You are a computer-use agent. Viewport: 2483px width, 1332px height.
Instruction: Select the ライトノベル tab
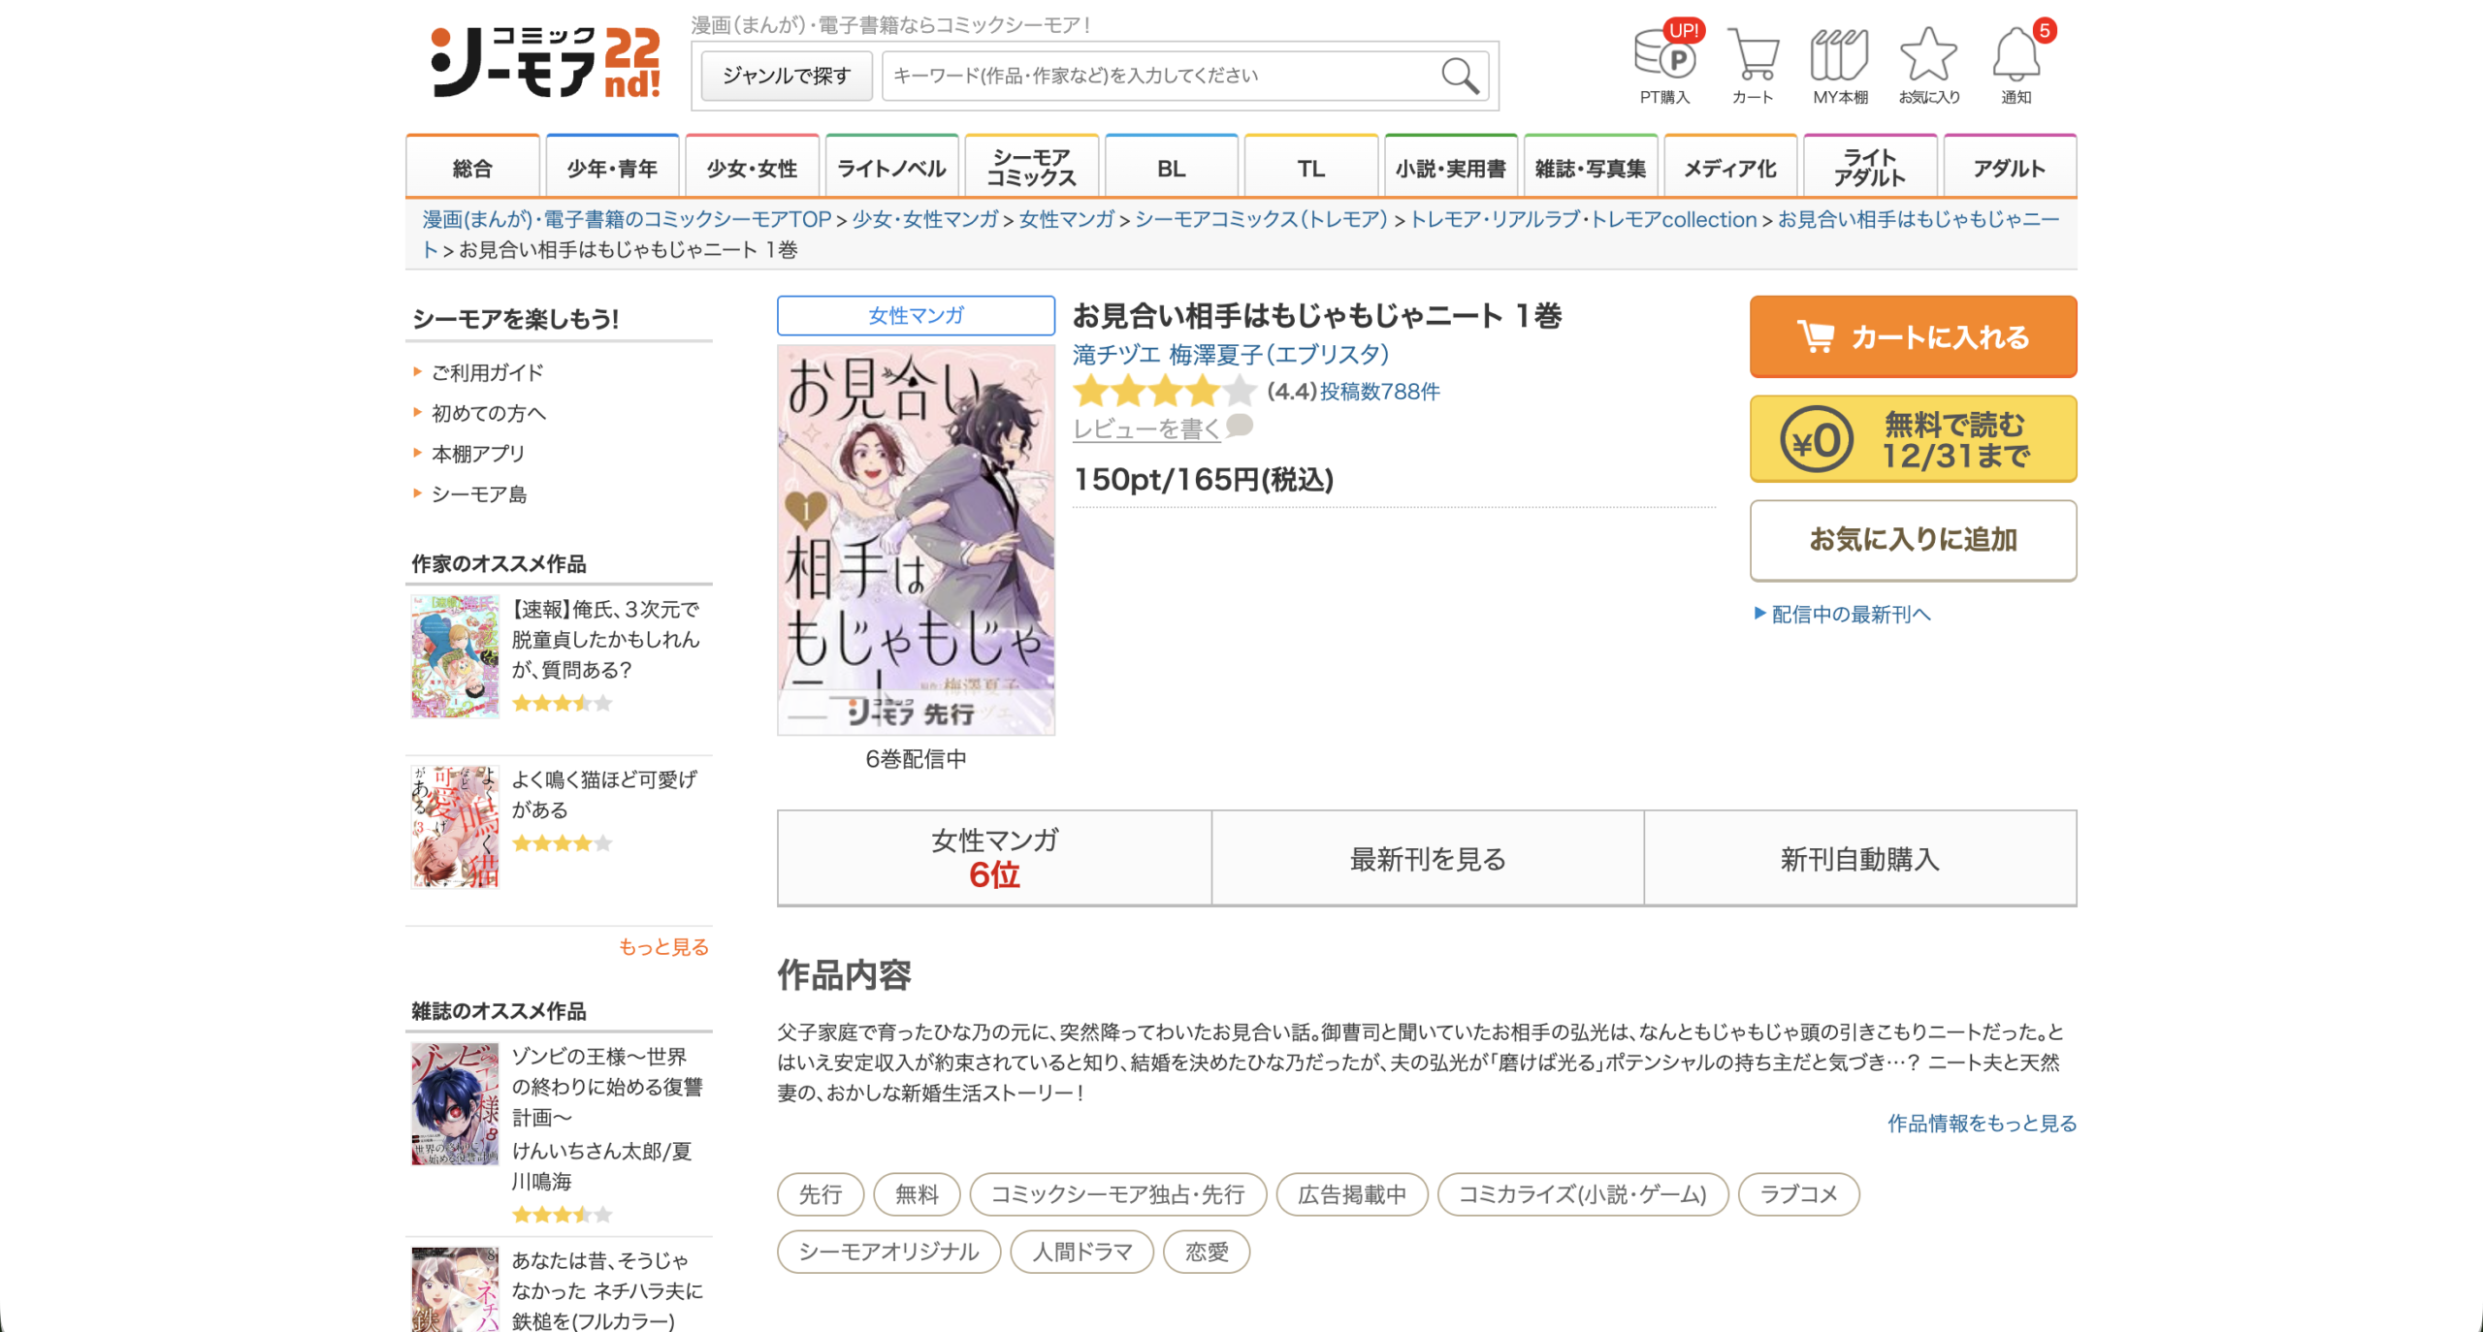pos(891,168)
